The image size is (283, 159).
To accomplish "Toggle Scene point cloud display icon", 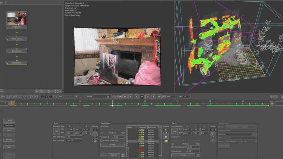I will (95, 133).
